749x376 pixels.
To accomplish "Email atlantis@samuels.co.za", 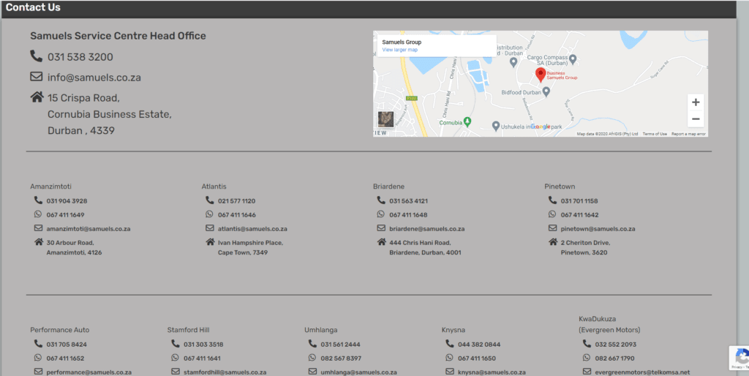I will tap(252, 229).
